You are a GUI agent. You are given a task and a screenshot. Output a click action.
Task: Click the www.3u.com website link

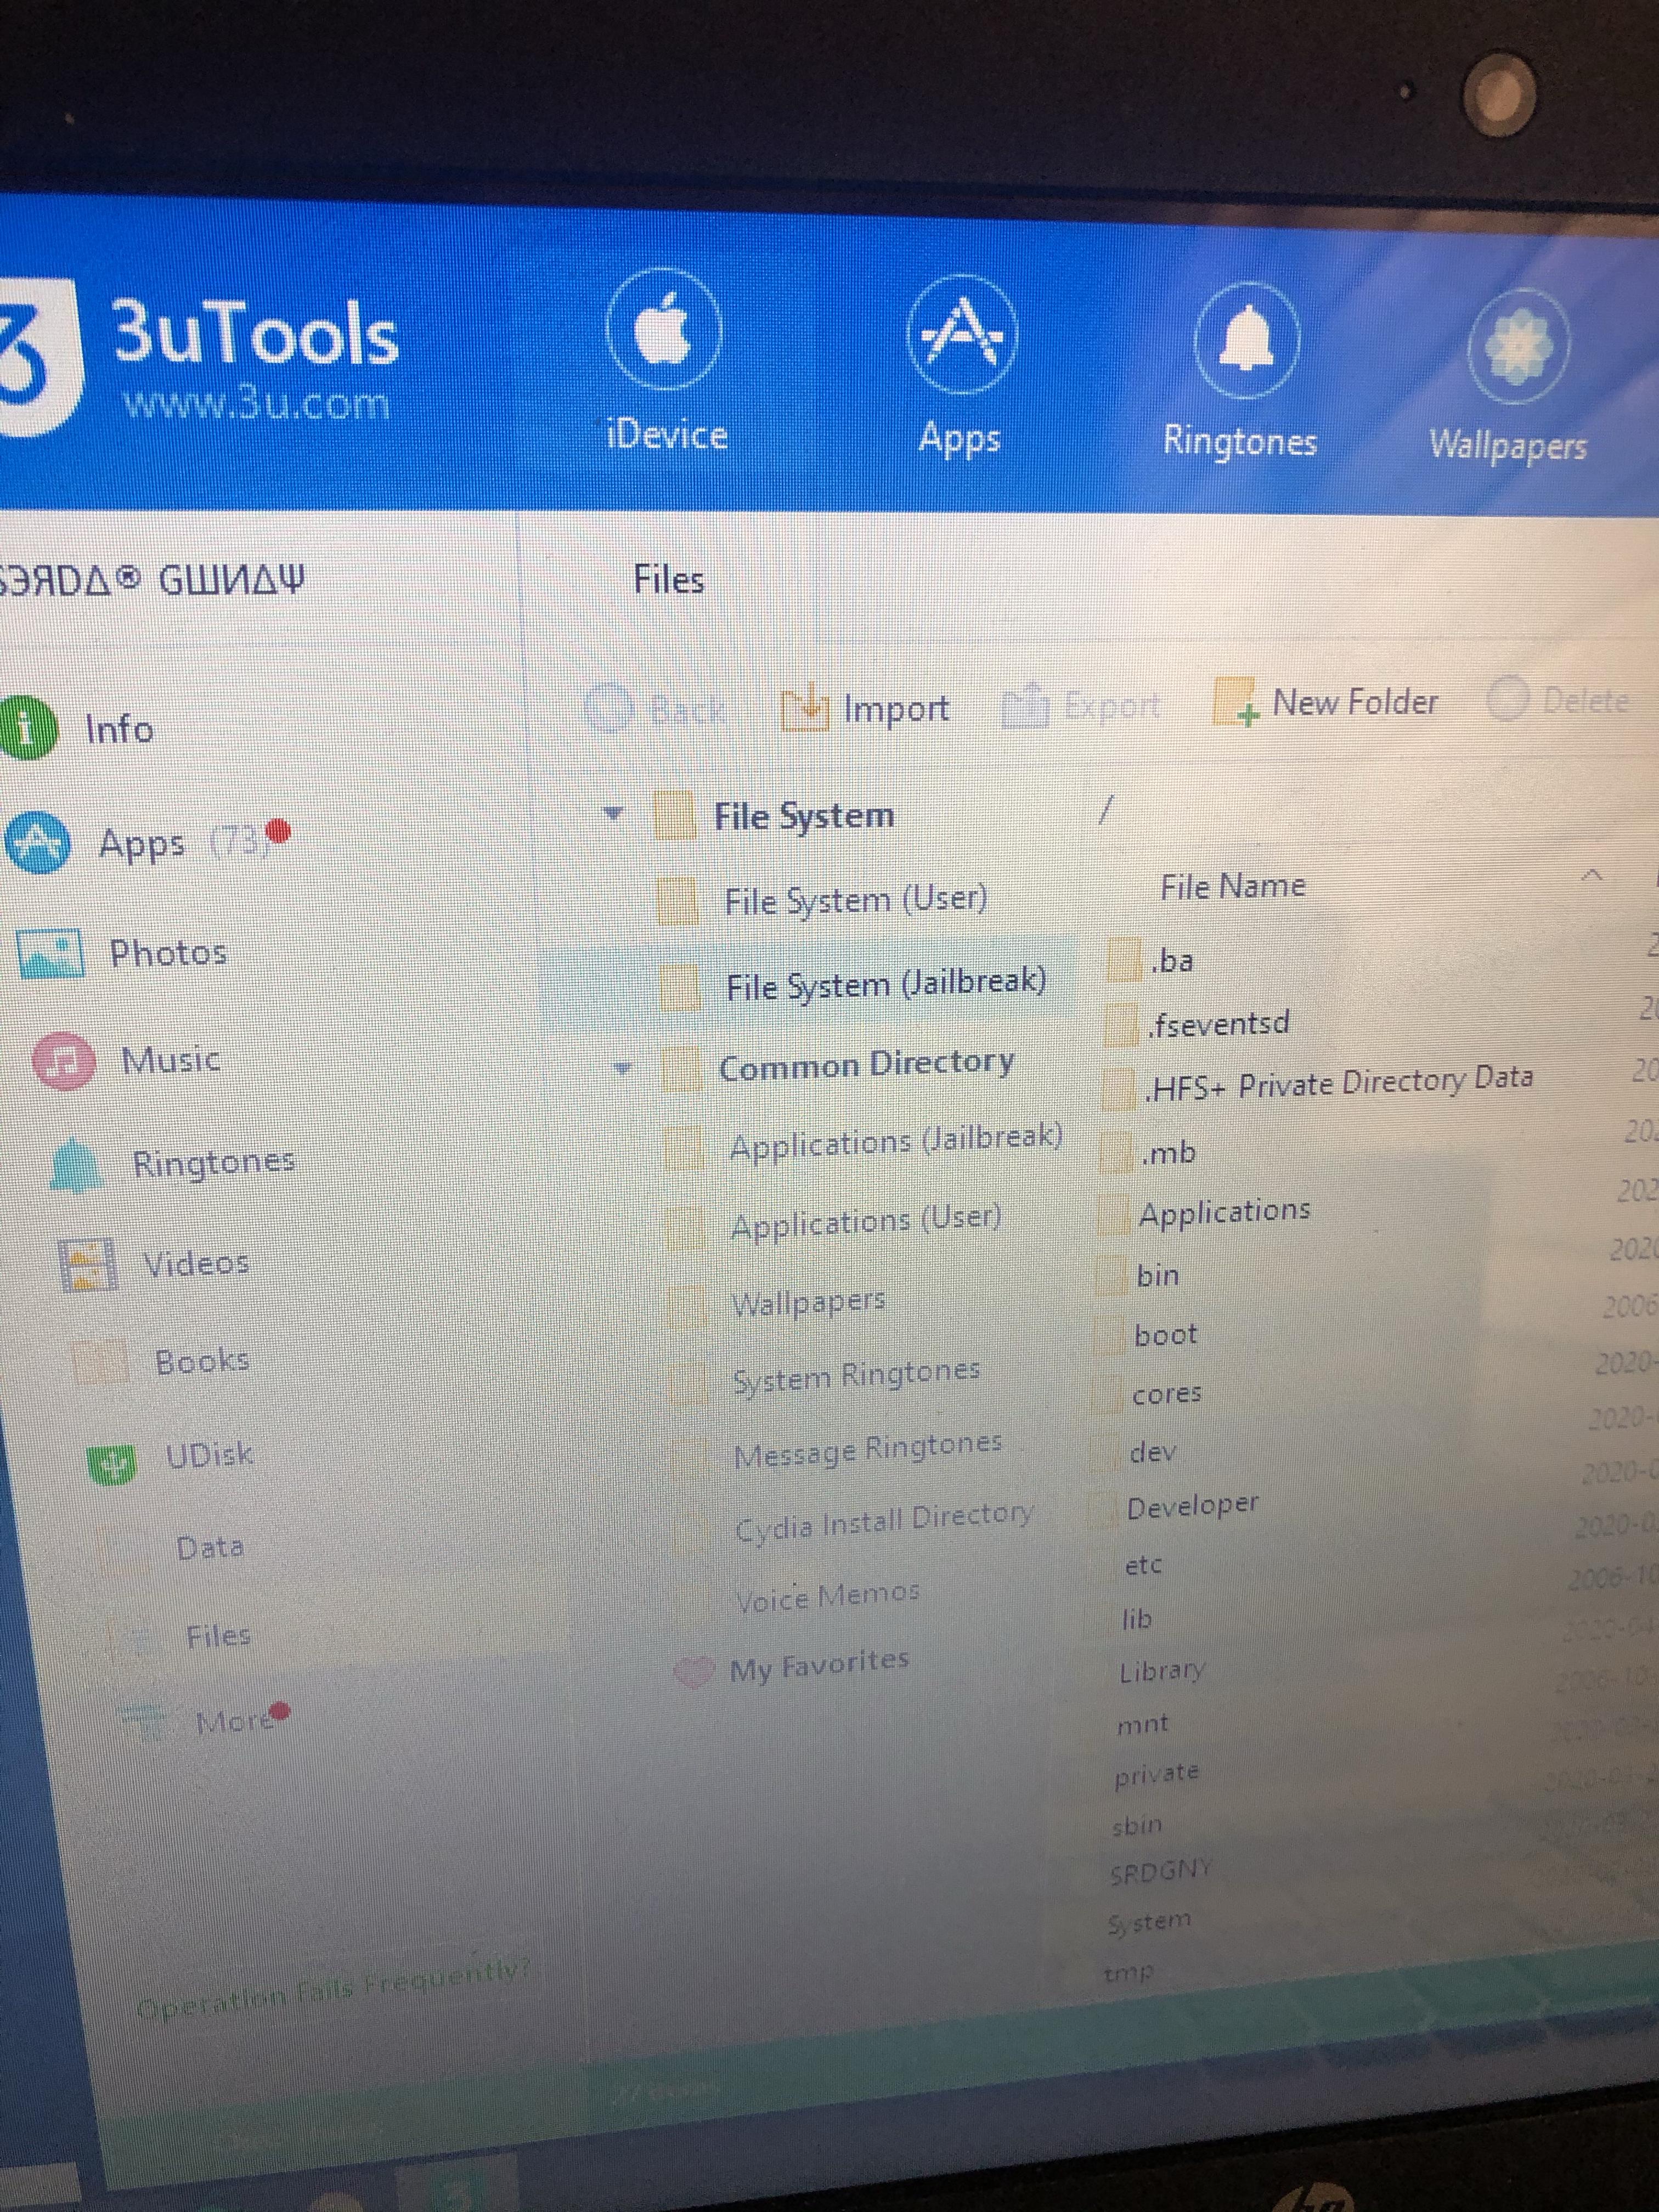click(x=256, y=403)
